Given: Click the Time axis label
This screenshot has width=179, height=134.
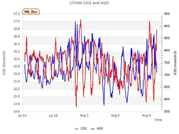Looking at the screenshot, I should (x=158, y=120).
